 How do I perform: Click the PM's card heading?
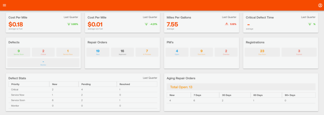[170, 42]
